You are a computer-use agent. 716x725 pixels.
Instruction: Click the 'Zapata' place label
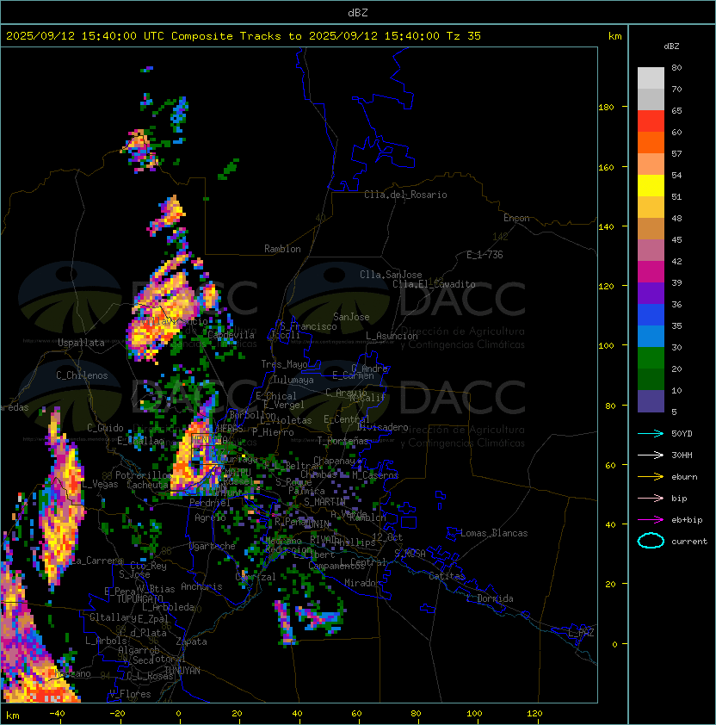[x=191, y=641]
